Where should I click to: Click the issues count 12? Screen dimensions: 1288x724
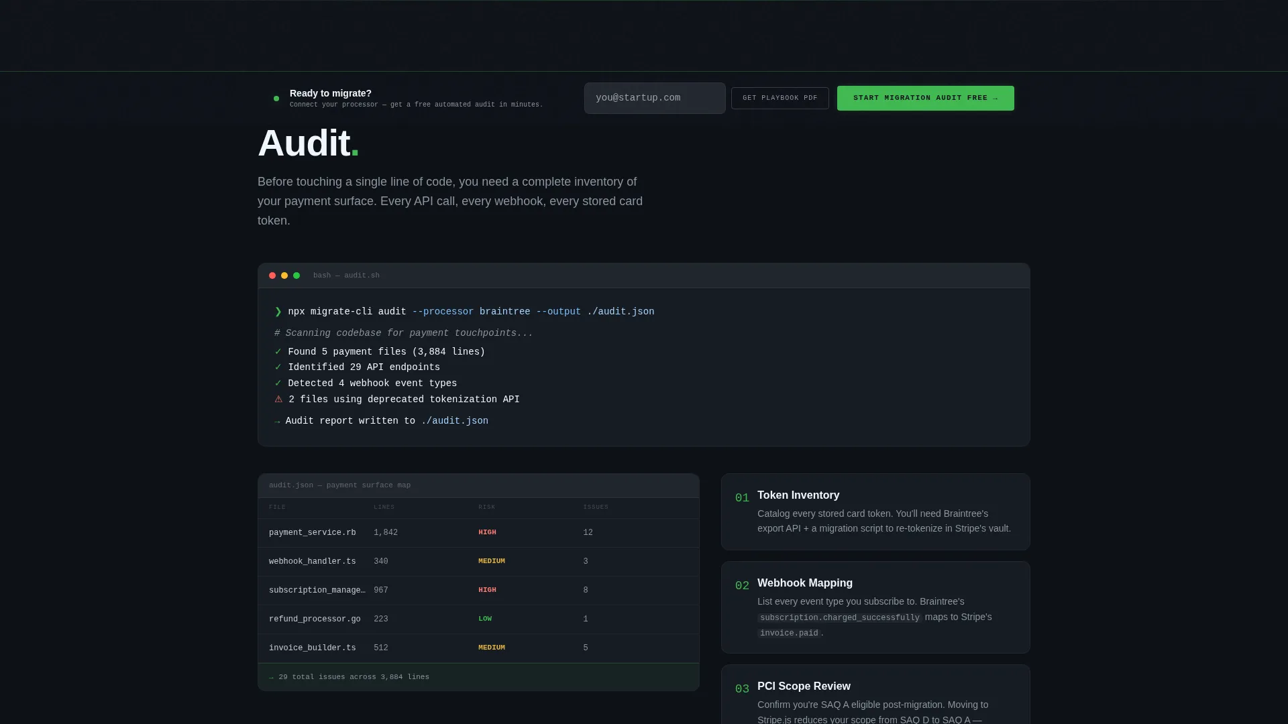(x=588, y=533)
